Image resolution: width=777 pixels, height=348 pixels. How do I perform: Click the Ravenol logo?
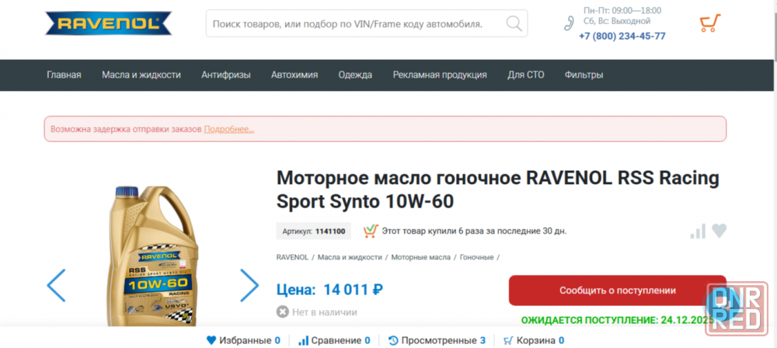108,23
